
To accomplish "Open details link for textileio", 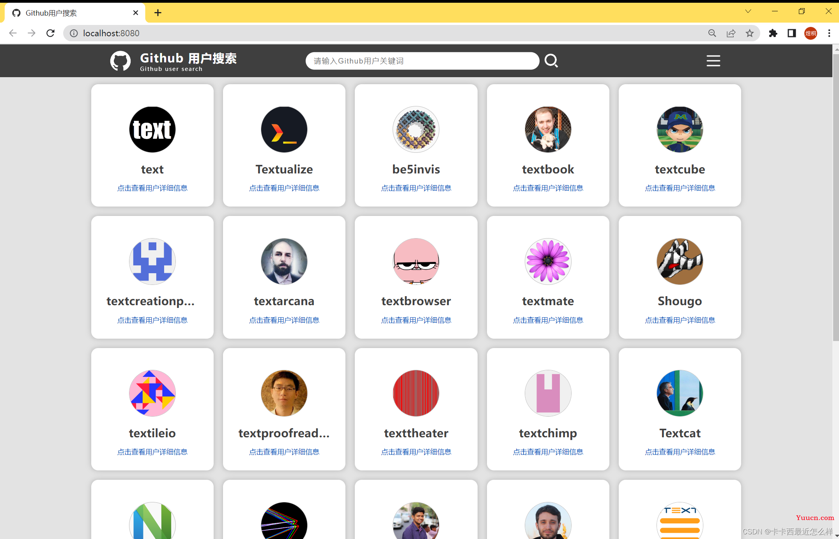I will click(152, 452).
